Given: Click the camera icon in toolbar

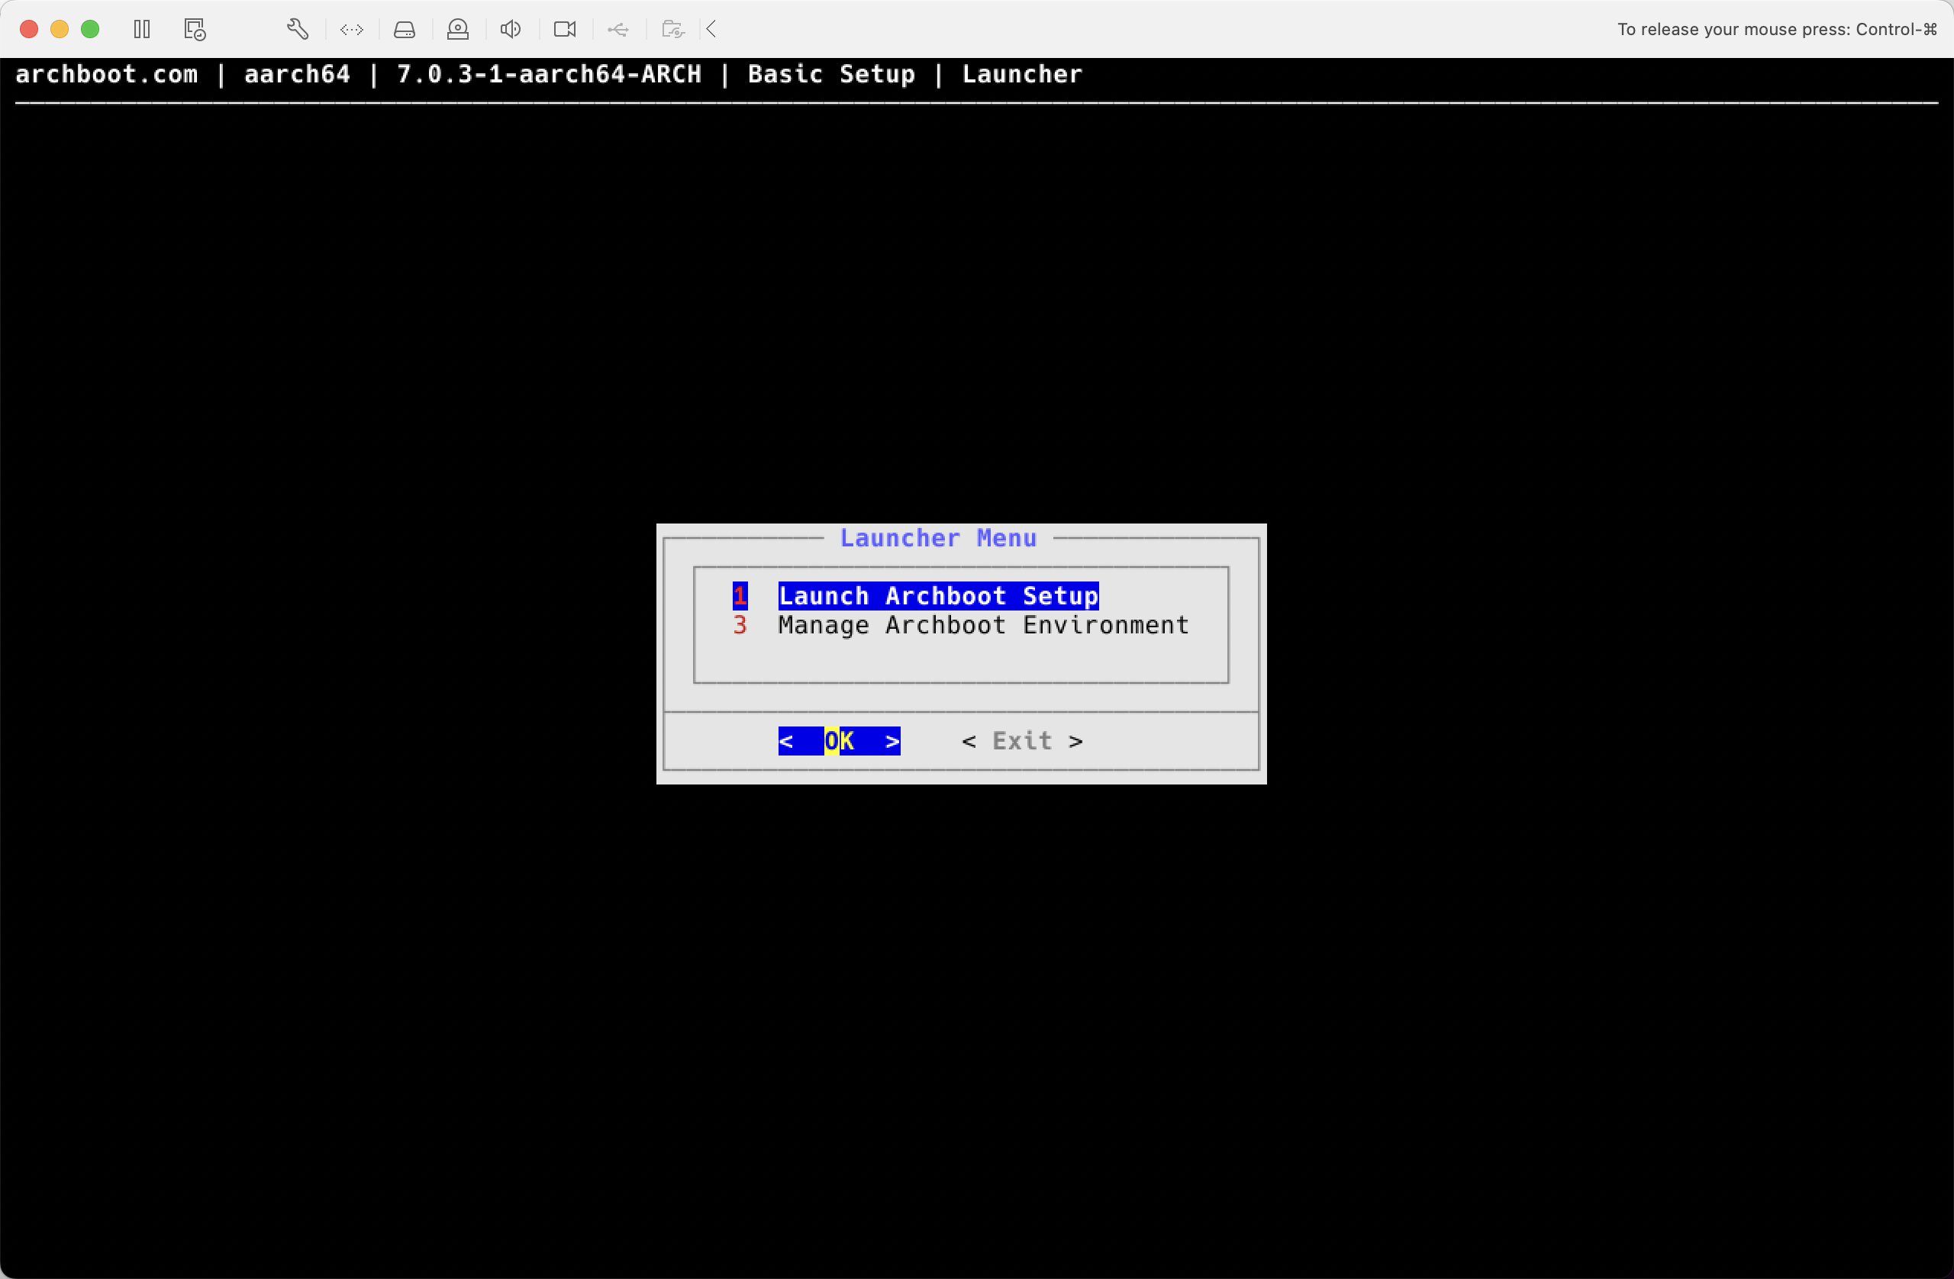Looking at the screenshot, I should click(x=565, y=30).
